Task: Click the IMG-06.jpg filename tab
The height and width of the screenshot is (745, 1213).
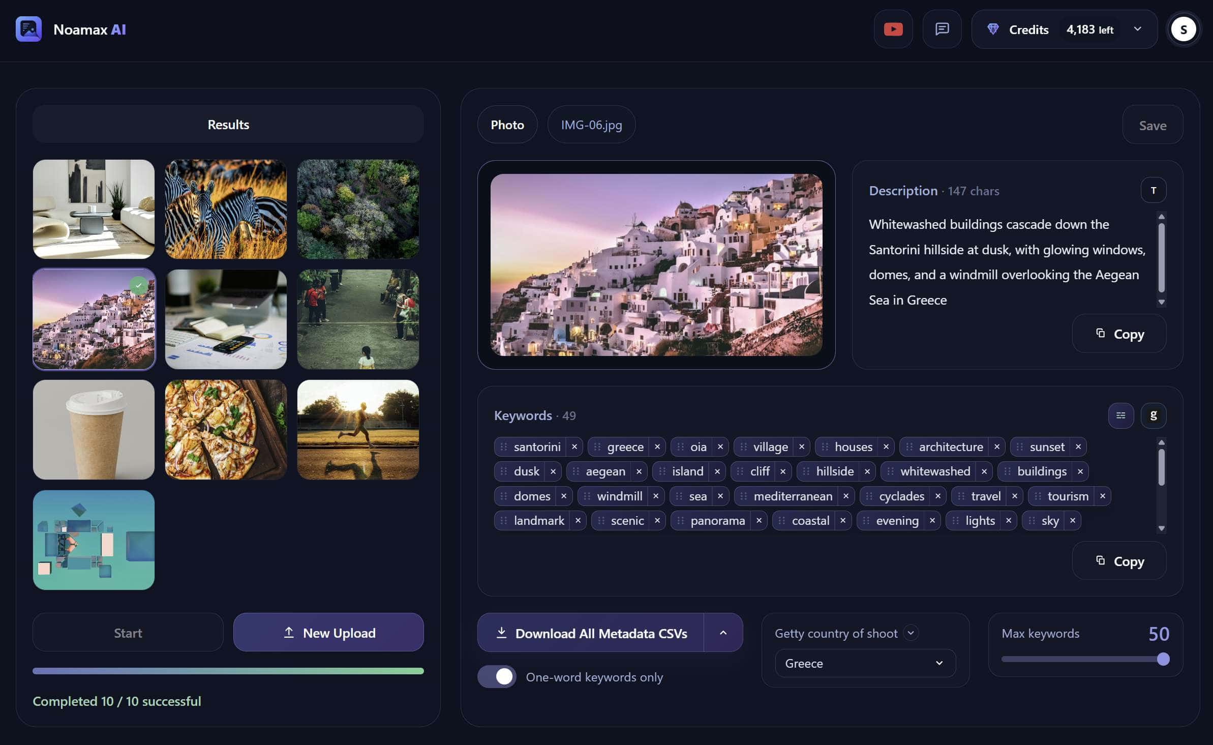Action: (591, 125)
